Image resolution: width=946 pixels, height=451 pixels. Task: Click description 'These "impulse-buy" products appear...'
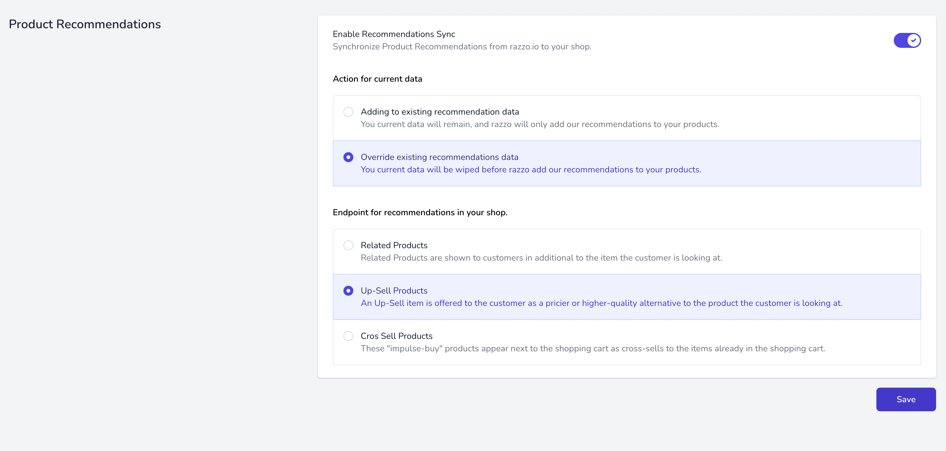593,348
